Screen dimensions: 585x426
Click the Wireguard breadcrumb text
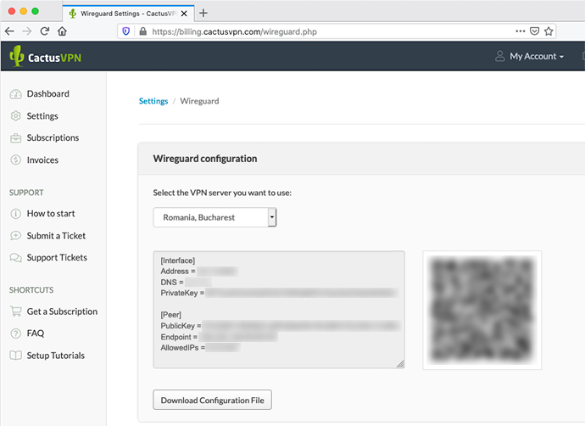[199, 101]
